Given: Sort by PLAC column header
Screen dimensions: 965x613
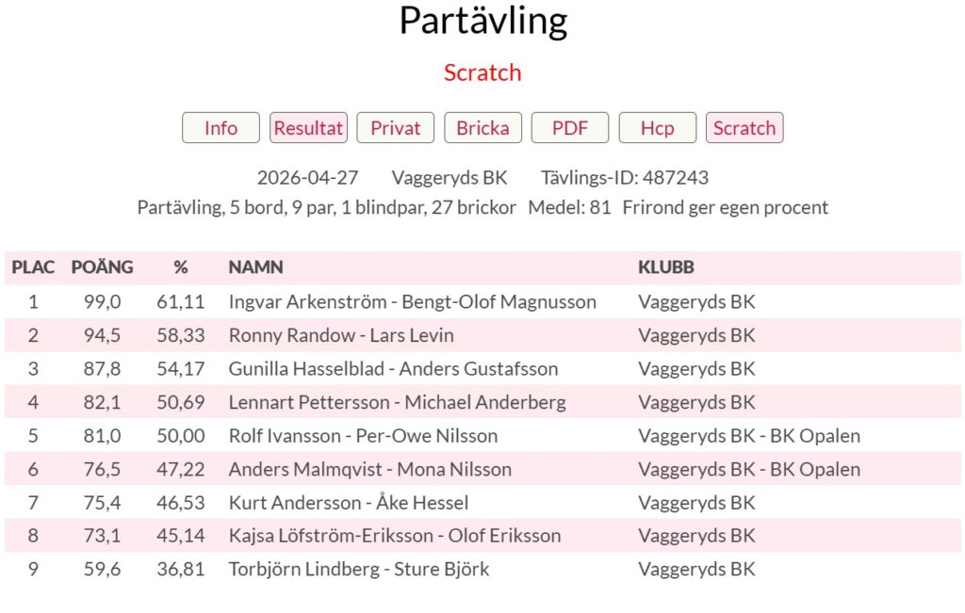Looking at the screenshot, I should (x=33, y=267).
